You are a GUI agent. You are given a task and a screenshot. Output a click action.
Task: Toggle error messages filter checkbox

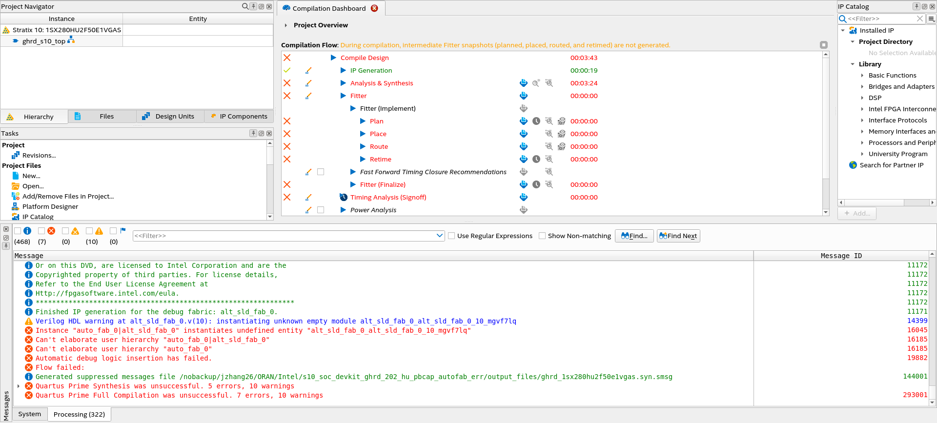click(41, 231)
